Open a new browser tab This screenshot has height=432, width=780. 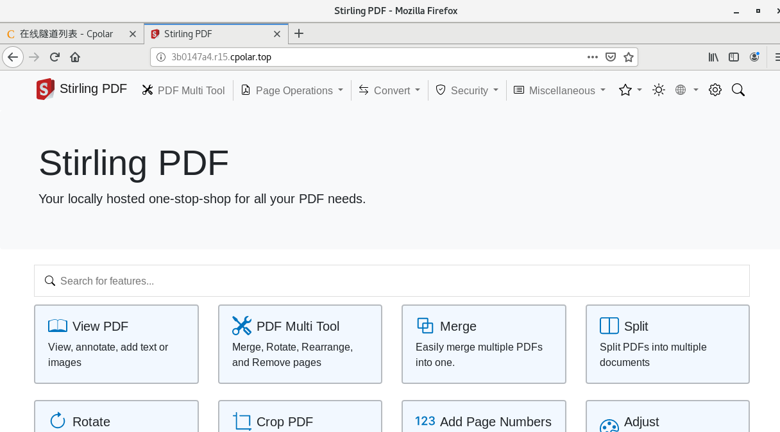tap(299, 34)
